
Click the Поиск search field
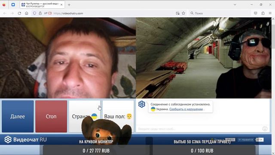click(220, 13)
